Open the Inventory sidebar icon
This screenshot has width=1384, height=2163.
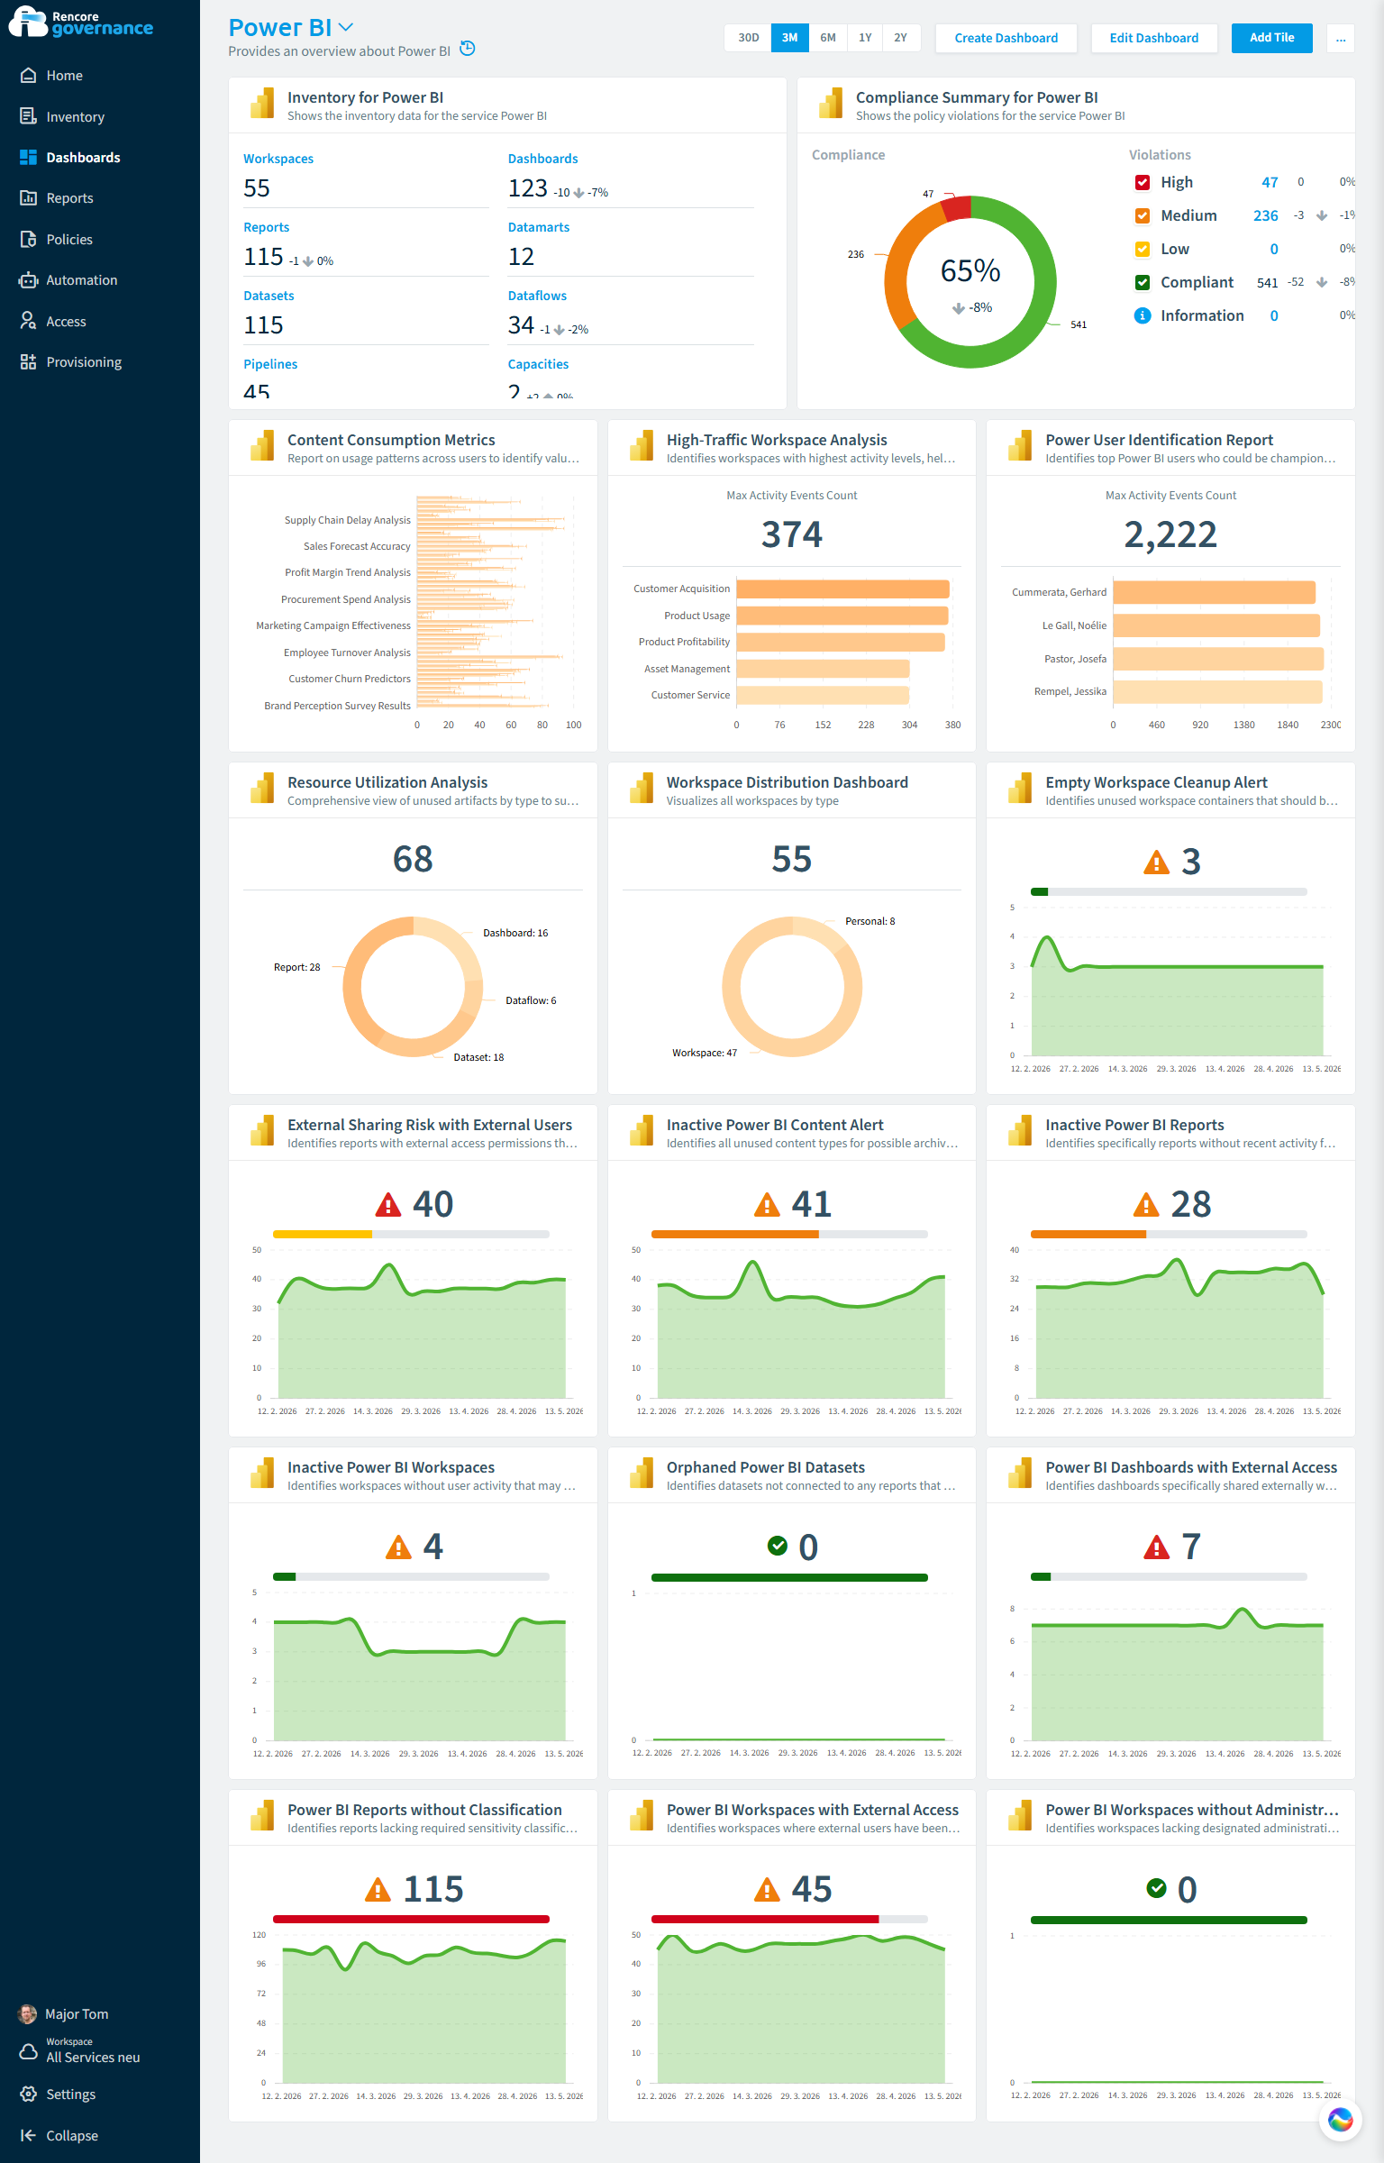28,116
